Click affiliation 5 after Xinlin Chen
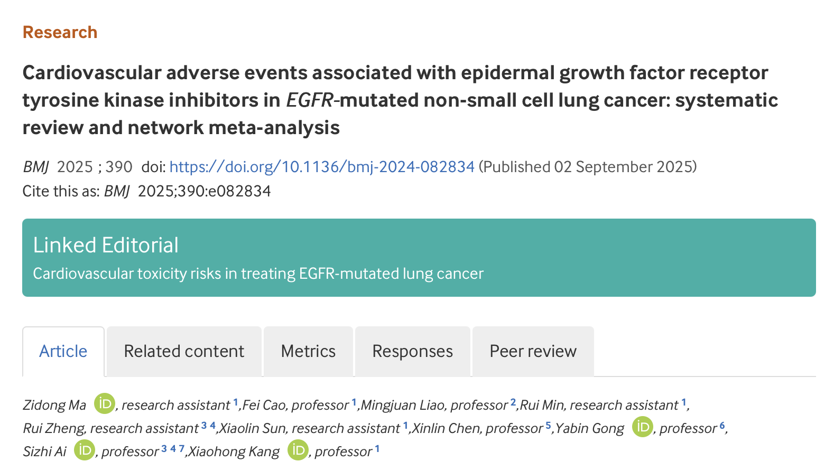 [548, 425]
